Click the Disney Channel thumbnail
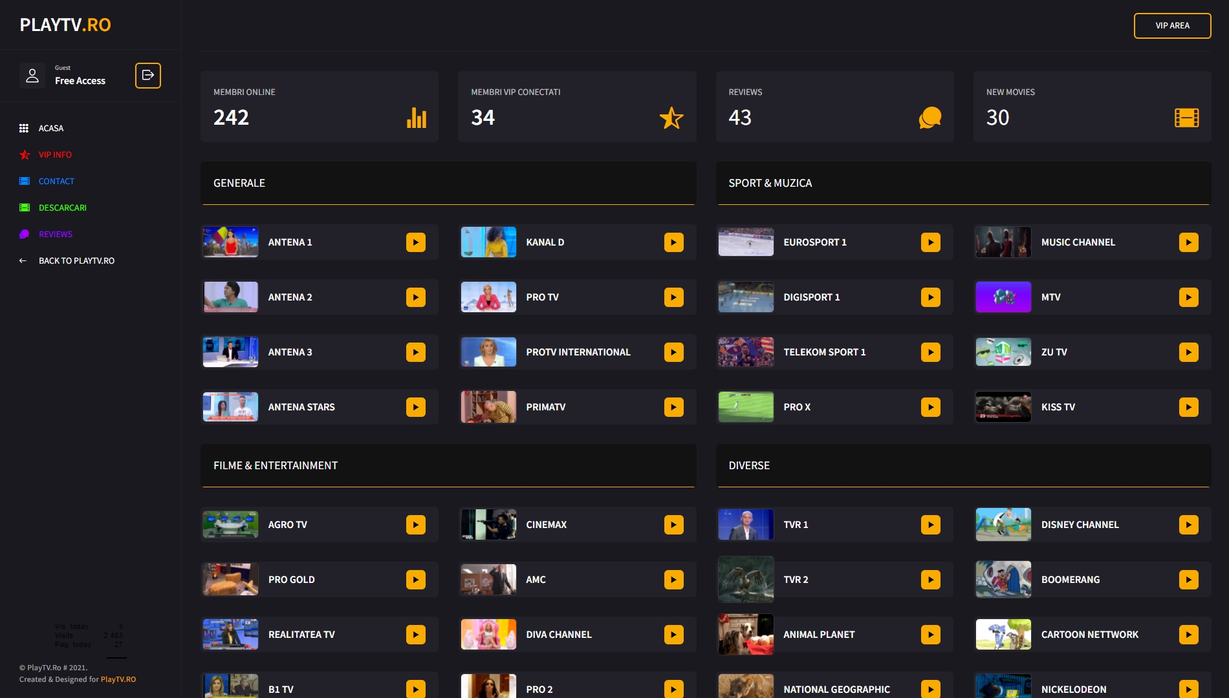The image size is (1229, 698). pos(1003,525)
